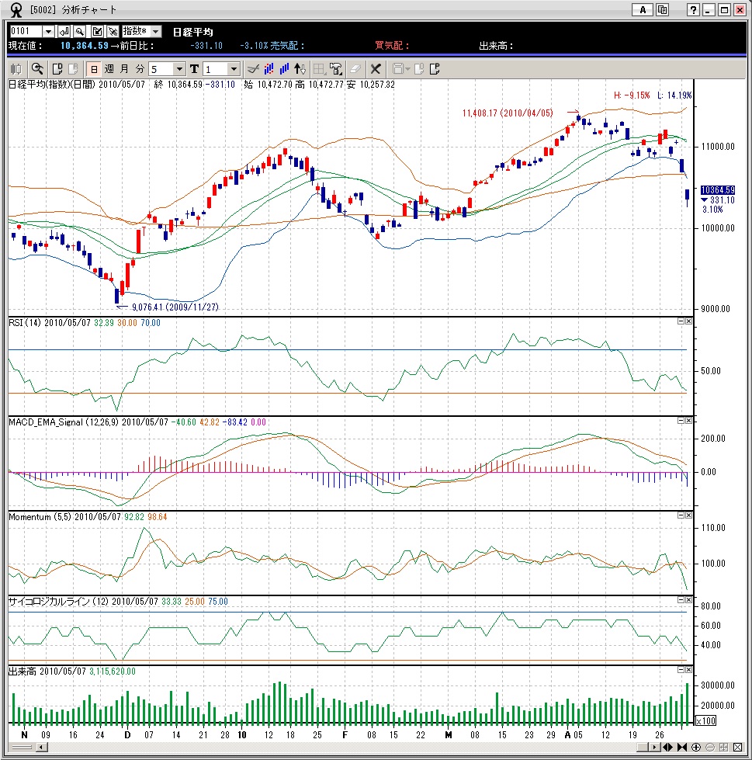Open the hammer chart settings tool
This screenshot has width=752, height=760.
coord(335,69)
